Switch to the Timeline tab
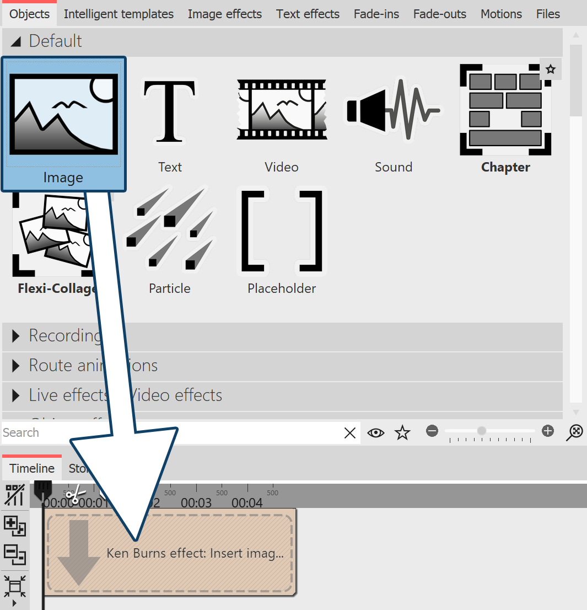This screenshot has height=610, width=587. (x=32, y=468)
